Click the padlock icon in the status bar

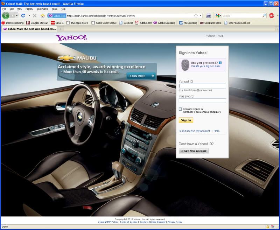(x=267, y=226)
